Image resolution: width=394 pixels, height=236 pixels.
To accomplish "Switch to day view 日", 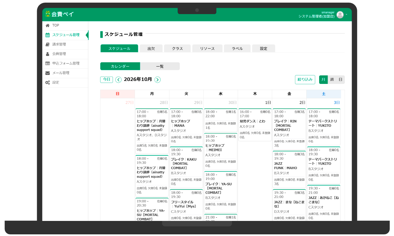I will tap(340, 80).
